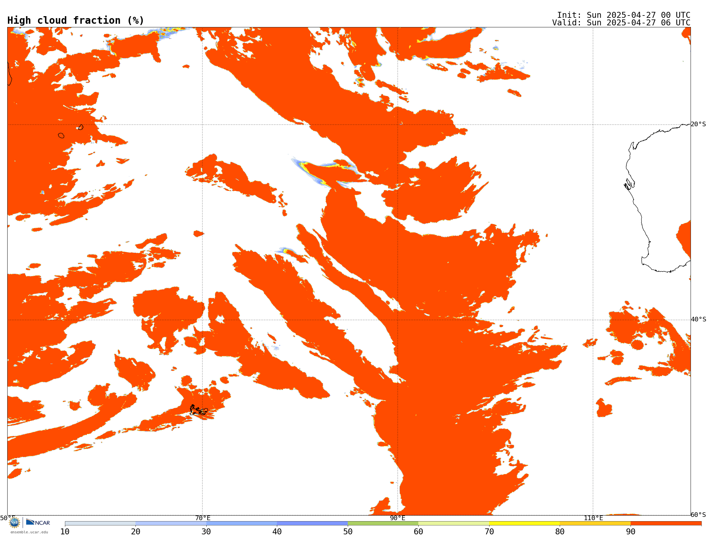Click the colorbar tick label 20
Image resolution: width=712 pixels, height=536 pixels.
pos(135,532)
